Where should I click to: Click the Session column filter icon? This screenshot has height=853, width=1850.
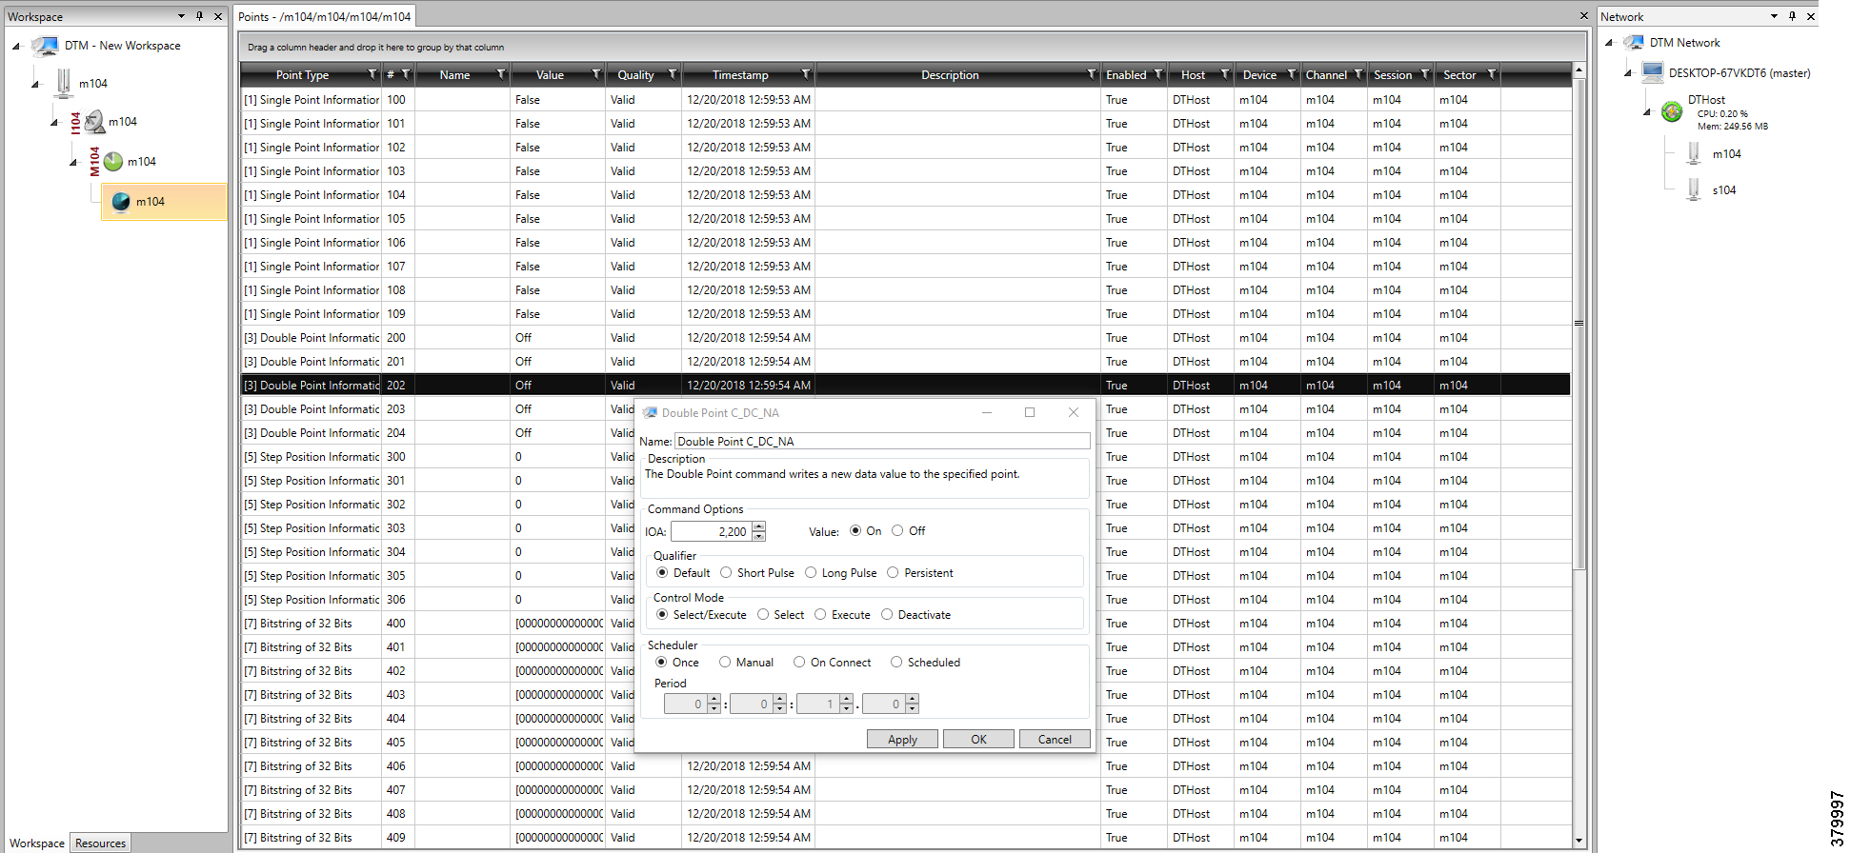(1425, 74)
